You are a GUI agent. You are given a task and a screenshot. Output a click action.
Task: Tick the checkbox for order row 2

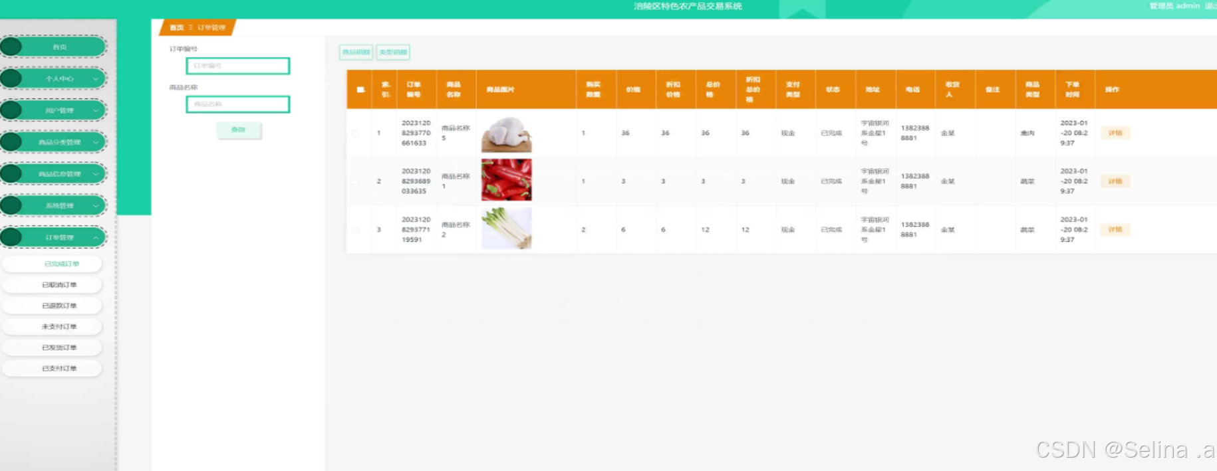(356, 181)
